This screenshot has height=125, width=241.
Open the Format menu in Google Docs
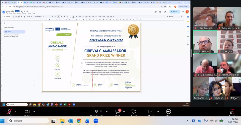pos(24,13)
